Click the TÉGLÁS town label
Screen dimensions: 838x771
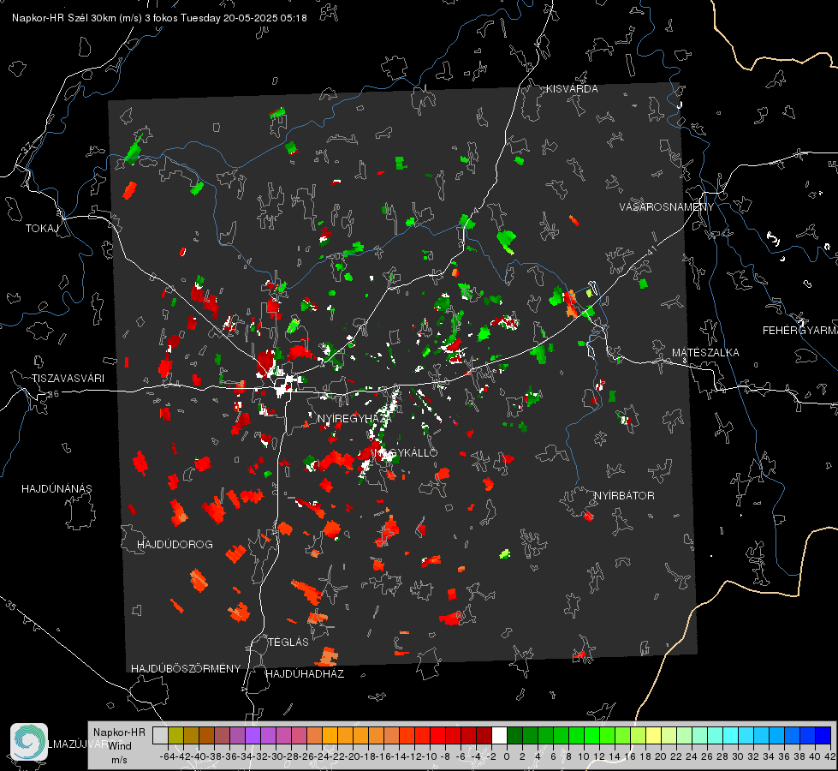point(288,642)
